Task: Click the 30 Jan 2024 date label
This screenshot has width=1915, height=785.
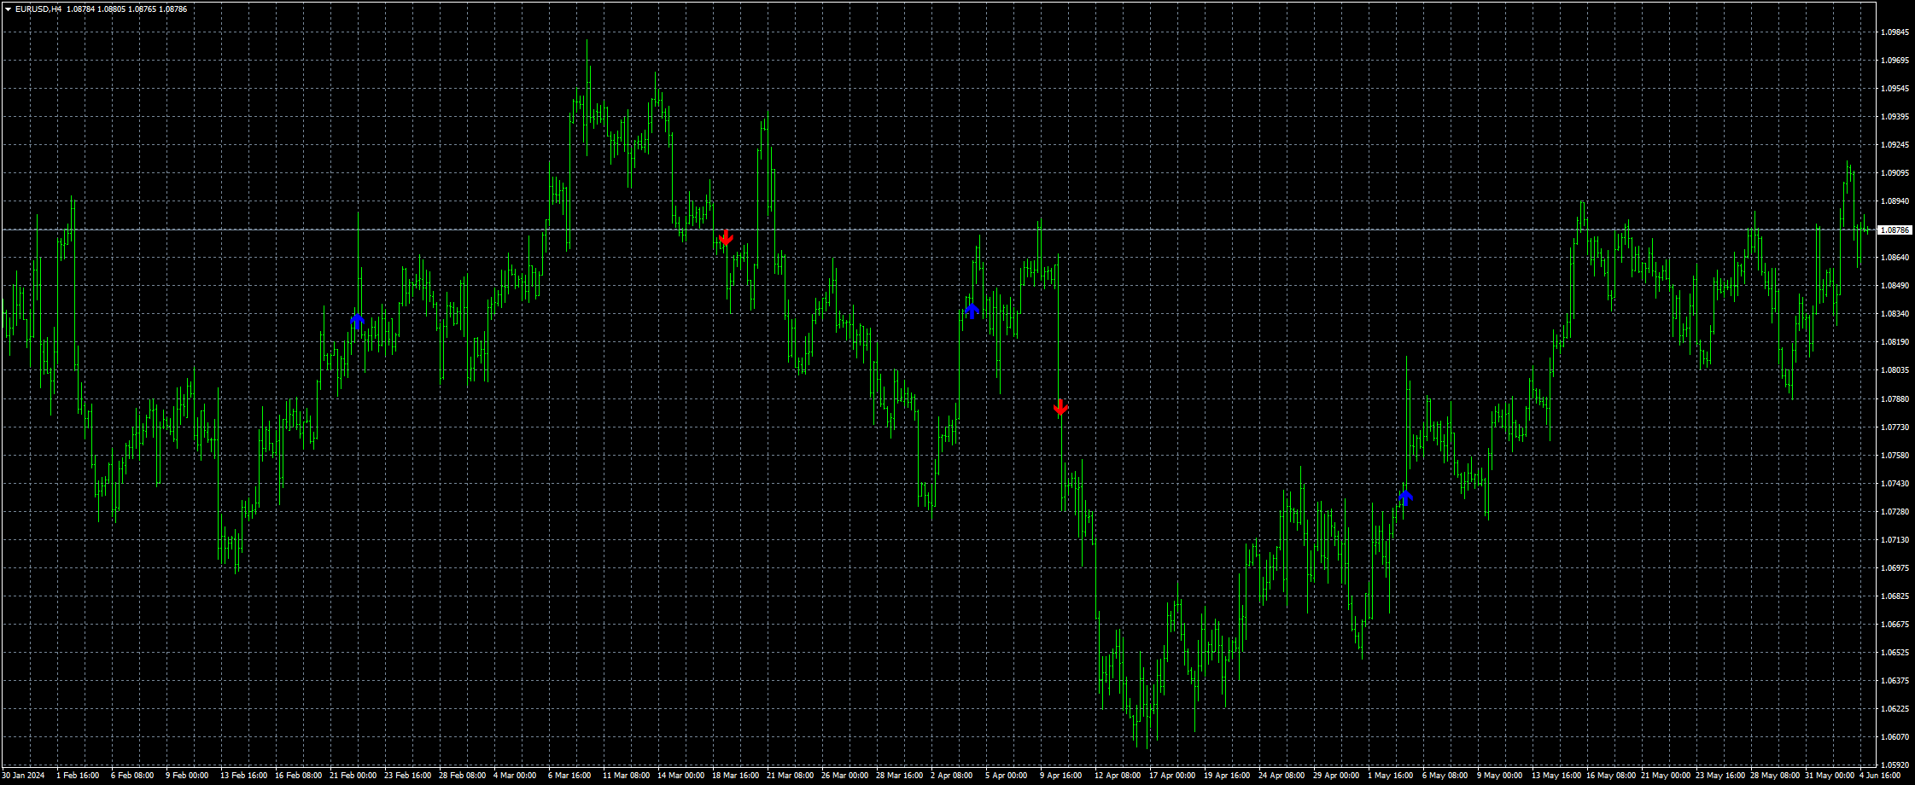Action: (24, 776)
